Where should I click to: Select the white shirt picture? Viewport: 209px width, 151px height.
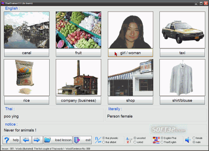tap(182, 78)
